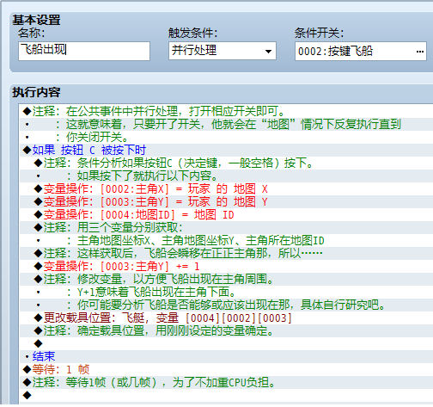This screenshot has width=433, height=407.
Task: Click the name field containing 飞船出现
Action: tap(84, 51)
